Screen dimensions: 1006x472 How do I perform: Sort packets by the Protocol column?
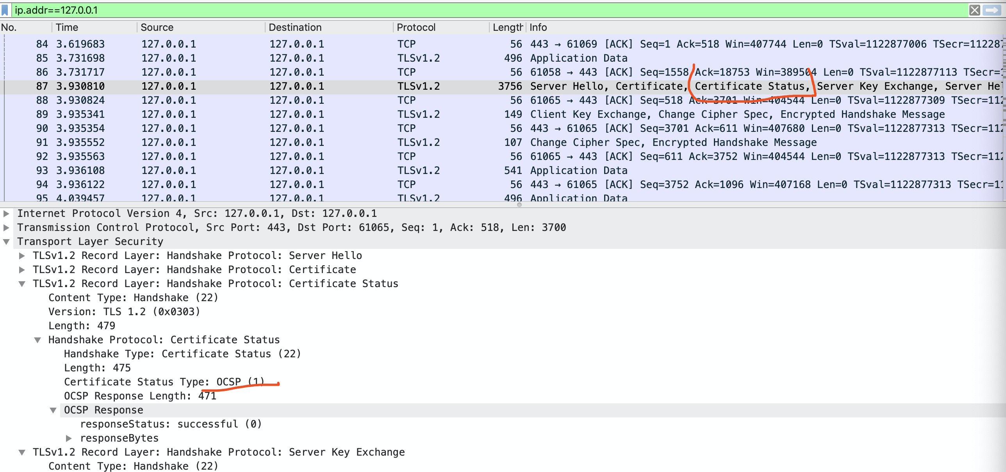[416, 27]
